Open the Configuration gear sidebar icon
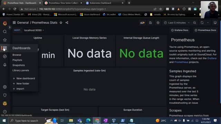The image size is (221, 124). point(5,87)
